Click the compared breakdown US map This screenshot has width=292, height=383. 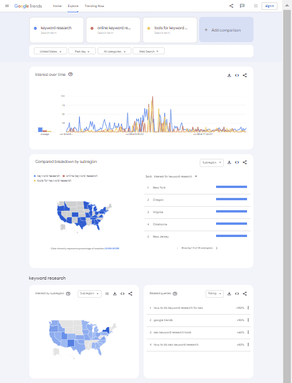click(84, 216)
